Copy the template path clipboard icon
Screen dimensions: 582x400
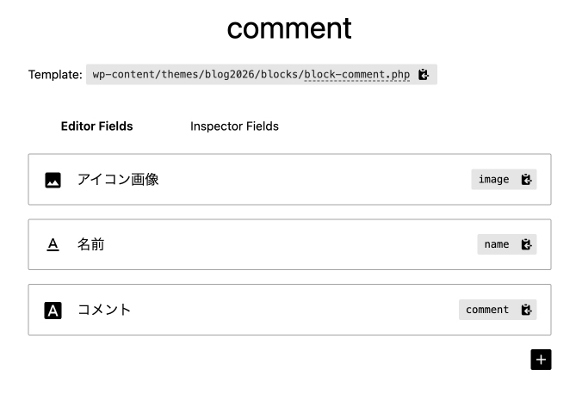click(x=424, y=75)
